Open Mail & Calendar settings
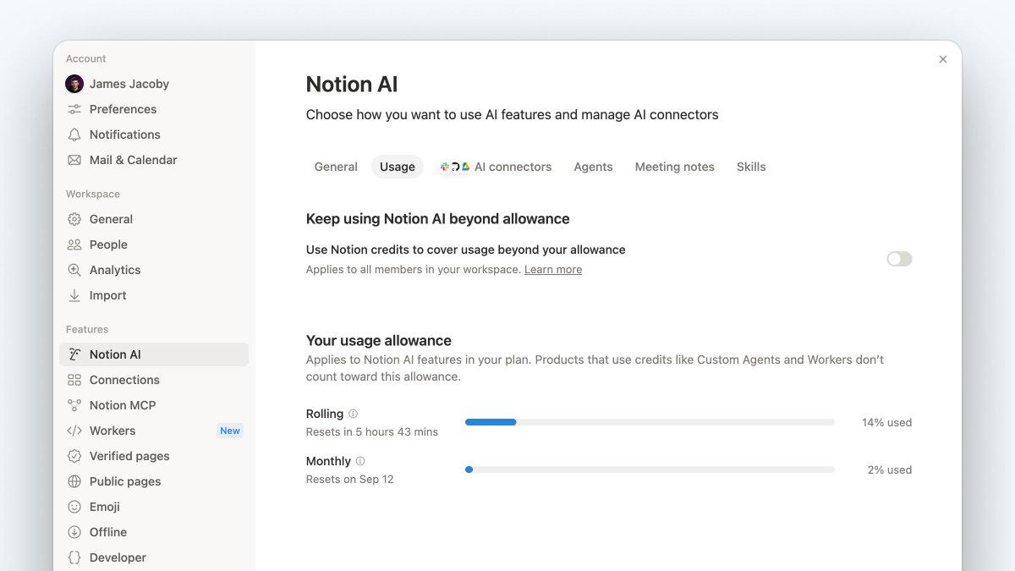This screenshot has width=1015, height=571. pyautogui.click(x=154, y=160)
